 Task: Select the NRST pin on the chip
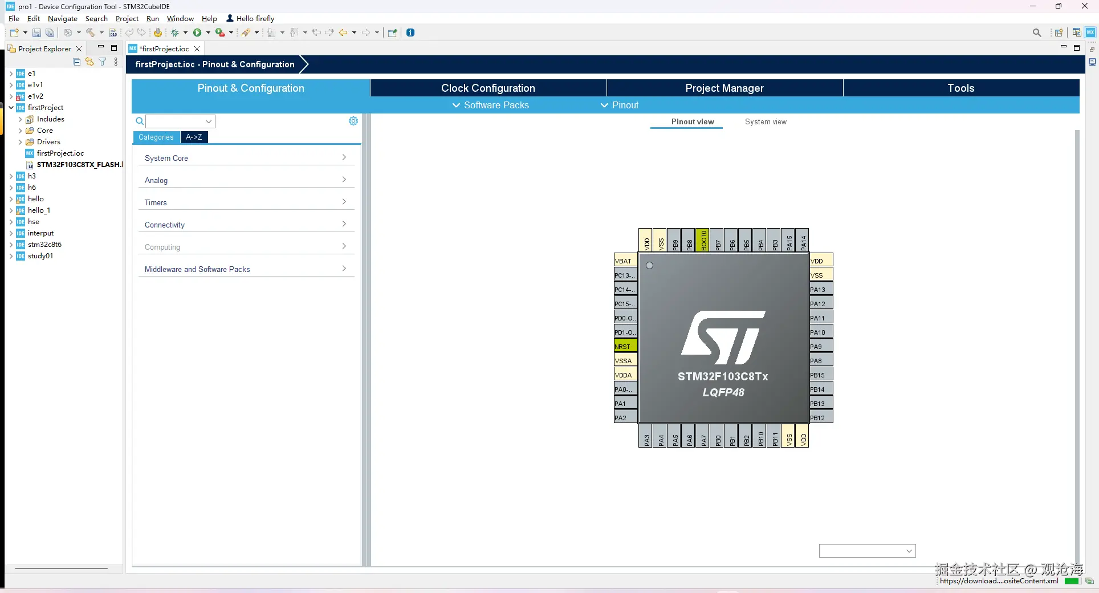tap(626, 346)
